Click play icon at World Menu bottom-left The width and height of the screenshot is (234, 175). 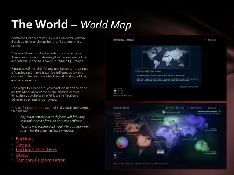pos(115,155)
